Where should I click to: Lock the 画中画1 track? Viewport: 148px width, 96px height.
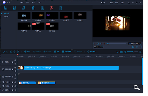click(x=12, y=70)
